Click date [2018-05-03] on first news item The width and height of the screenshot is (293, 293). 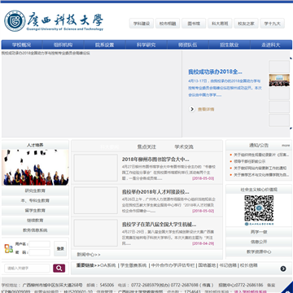click(203, 178)
